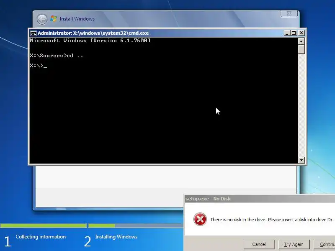Click the Collecting information progress bar
Screen dimensions: 335x251
pyautogui.click(x=44, y=225)
